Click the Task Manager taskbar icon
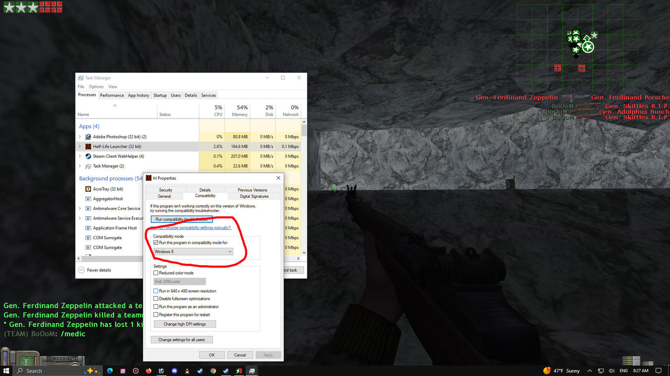 click(x=252, y=371)
